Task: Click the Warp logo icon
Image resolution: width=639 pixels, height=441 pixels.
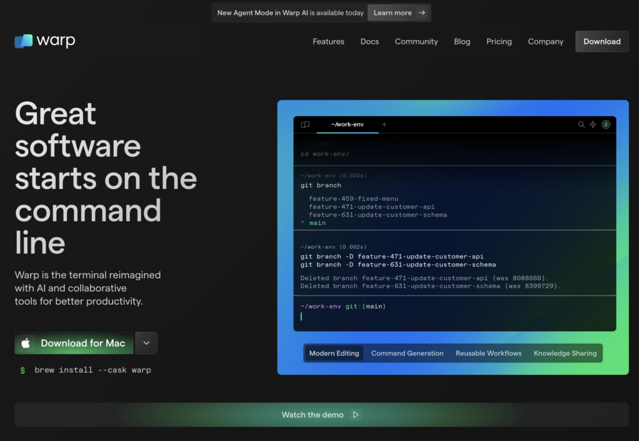Action: tap(24, 41)
